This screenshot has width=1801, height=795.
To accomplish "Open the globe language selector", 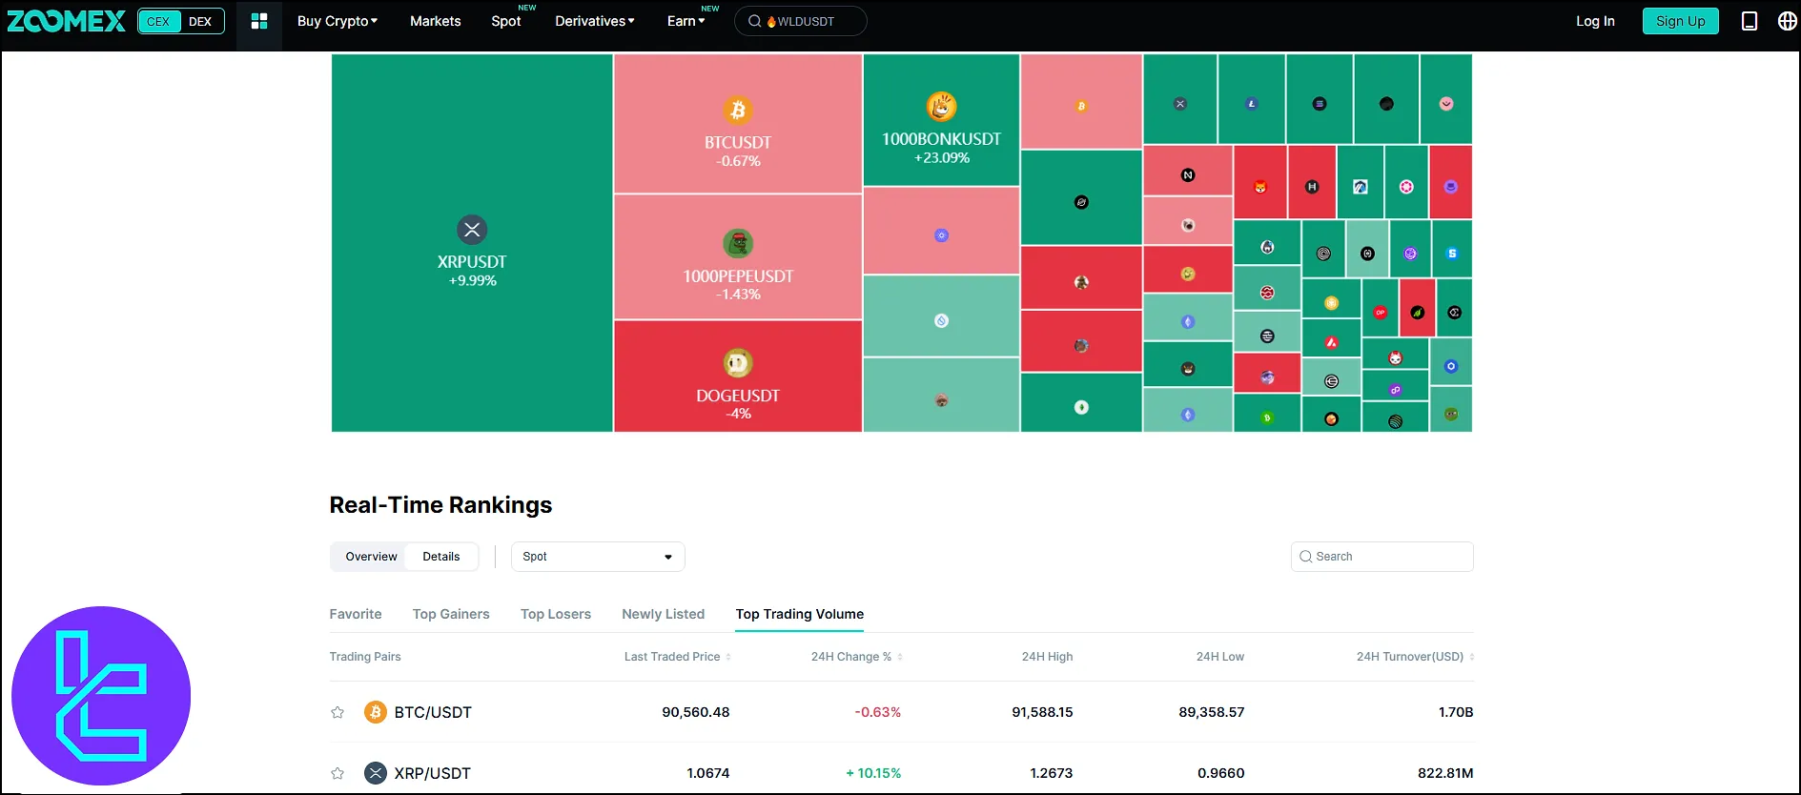I will point(1788,21).
